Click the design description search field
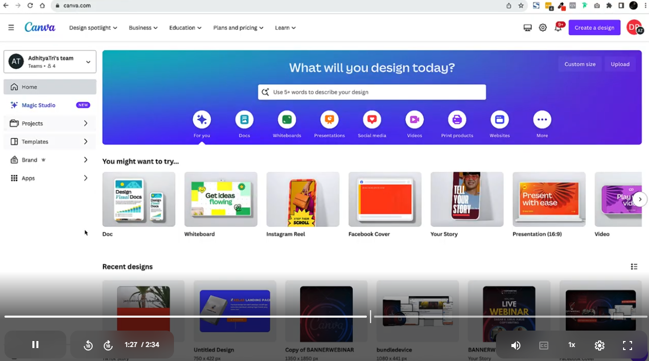 [x=372, y=92]
